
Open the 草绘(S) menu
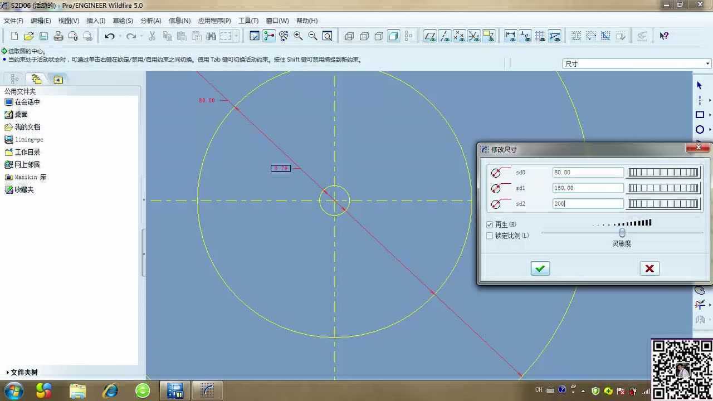click(123, 21)
